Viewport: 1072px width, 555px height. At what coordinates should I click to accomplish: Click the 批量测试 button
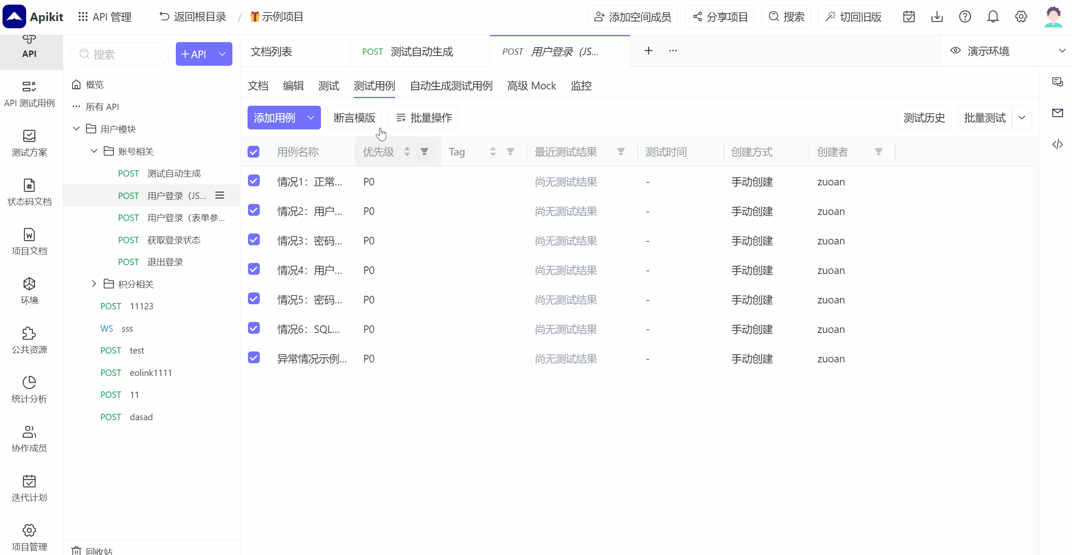[984, 118]
